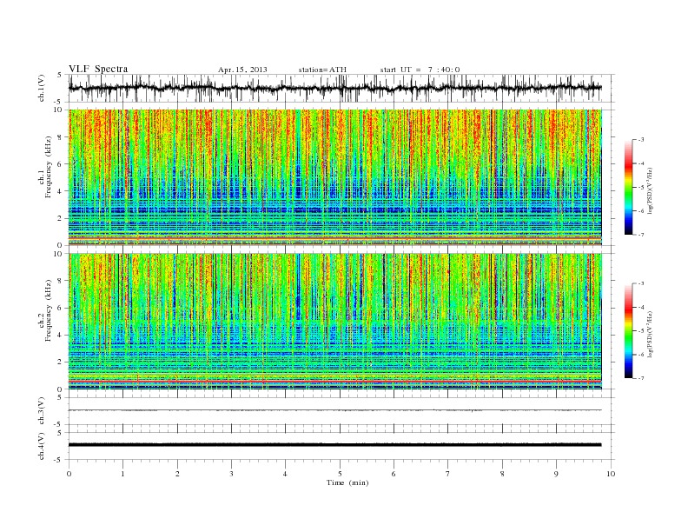Click time axis tick label "5" under Time

tap(340, 474)
